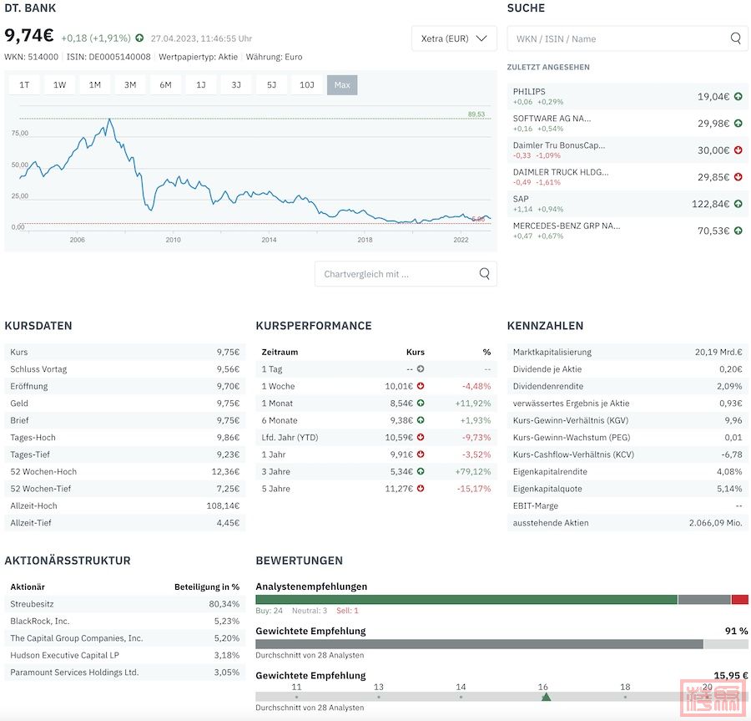Click the Chartvergleich mit ... input field

(x=406, y=274)
